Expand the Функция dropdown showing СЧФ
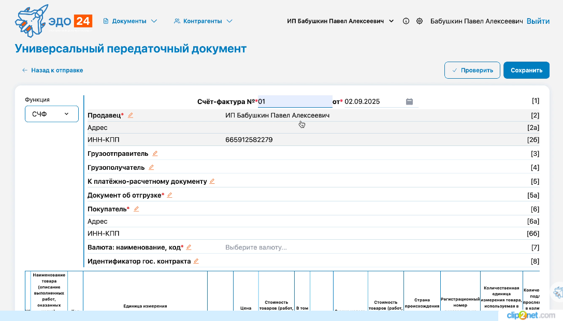563x321 pixels. pos(51,113)
